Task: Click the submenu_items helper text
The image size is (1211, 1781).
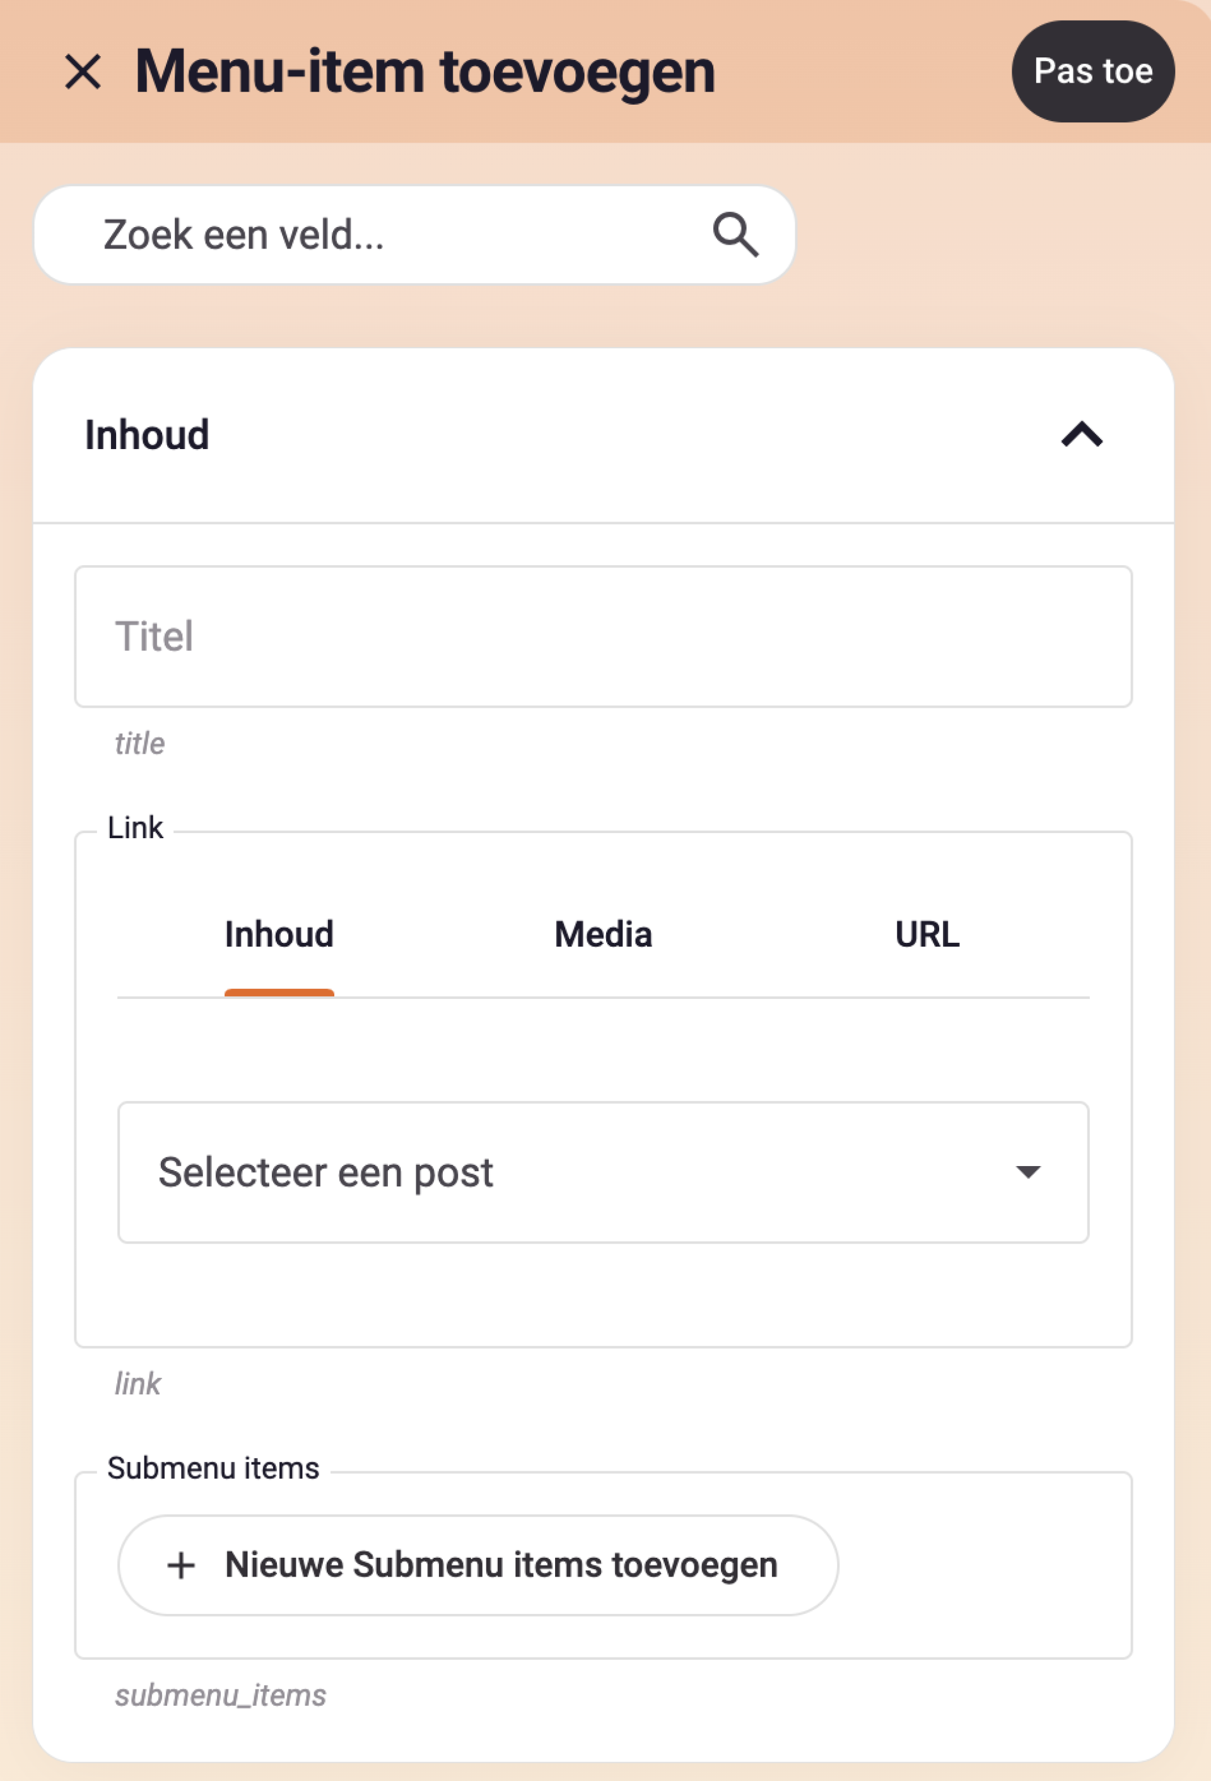Action: click(221, 1695)
